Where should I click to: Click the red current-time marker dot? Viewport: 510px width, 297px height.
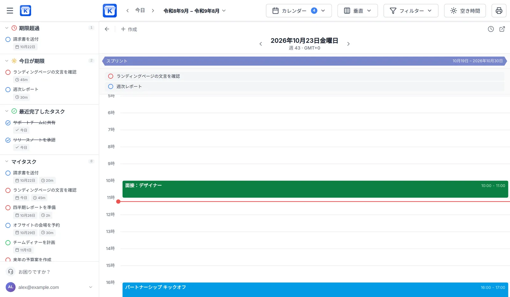coord(118,202)
